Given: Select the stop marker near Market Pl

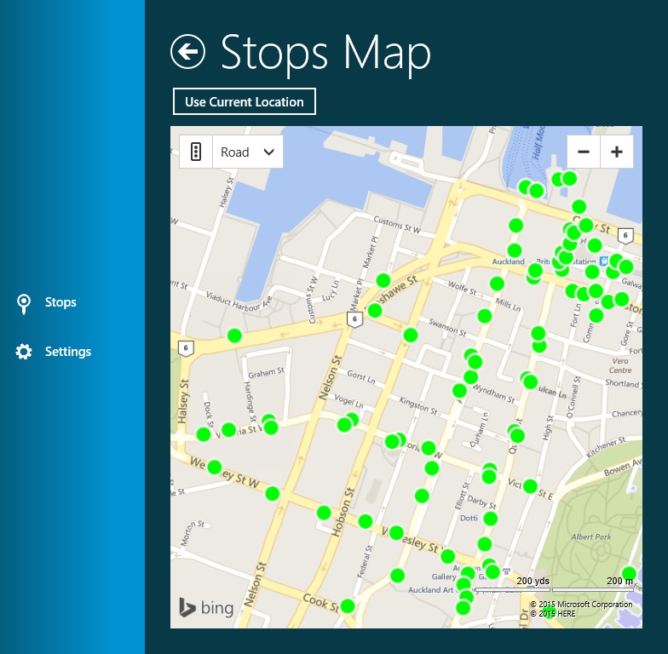Looking at the screenshot, I should [x=383, y=281].
